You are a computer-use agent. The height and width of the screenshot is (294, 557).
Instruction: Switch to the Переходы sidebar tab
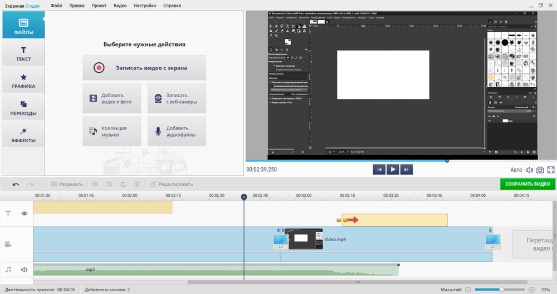[23, 107]
